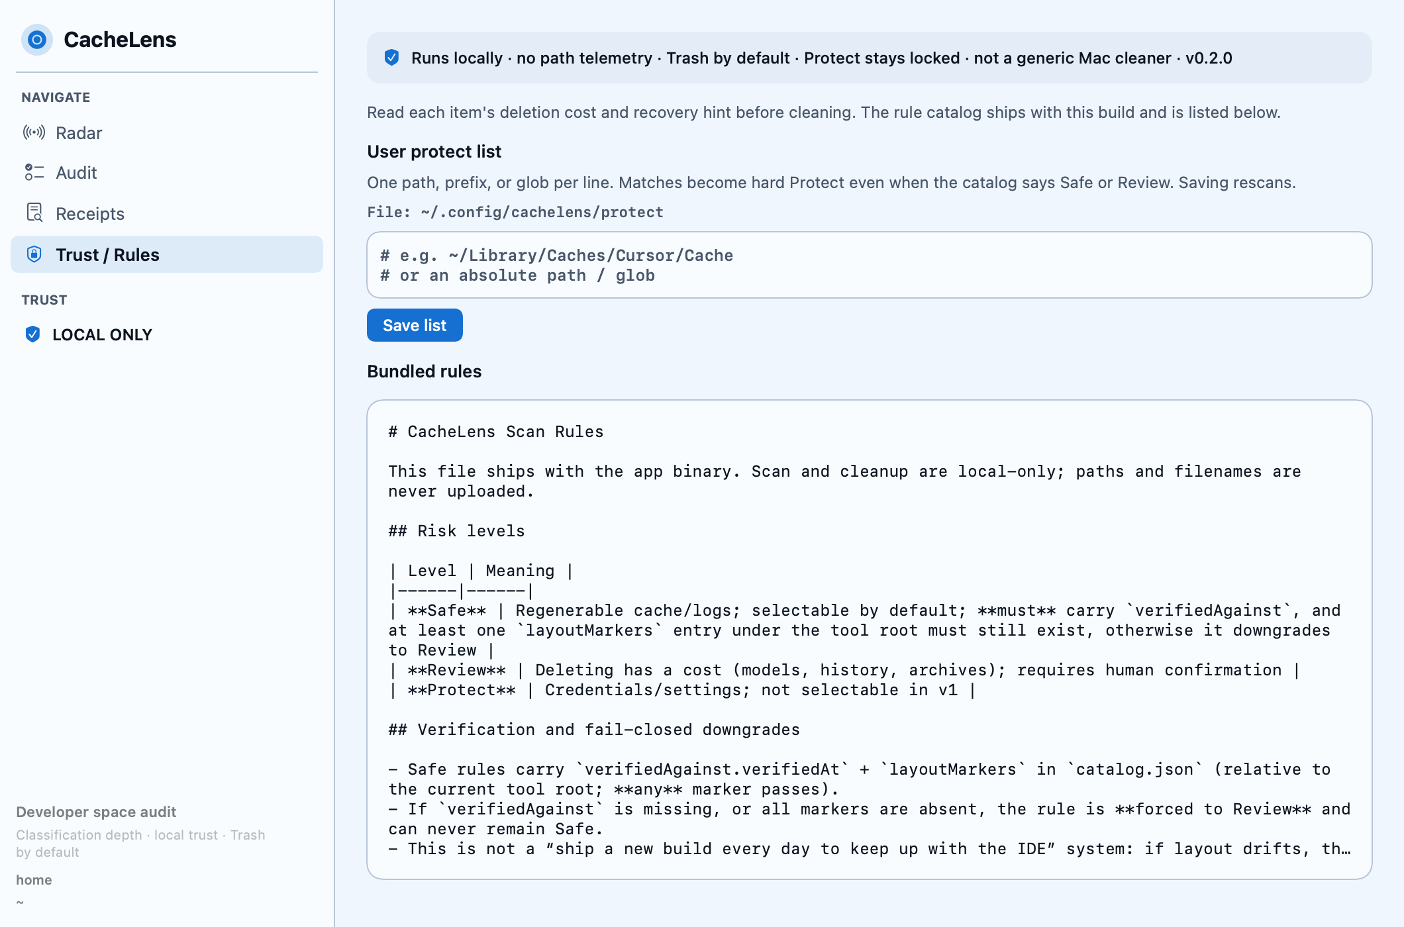Click the 'File: ~/.config/cachelens/protect' path
Viewport: 1404px width, 927px height.
click(515, 212)
